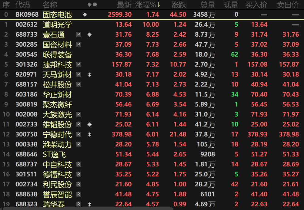The image size is (304, 210).
Task: Sort by 总量 column header
Action: pyautogui.click(x=207, y=5)
